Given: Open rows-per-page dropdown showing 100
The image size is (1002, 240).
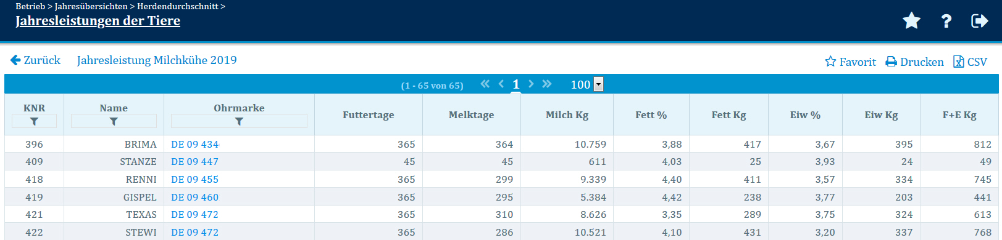Looking at the screenshot, I should point(586,84).
